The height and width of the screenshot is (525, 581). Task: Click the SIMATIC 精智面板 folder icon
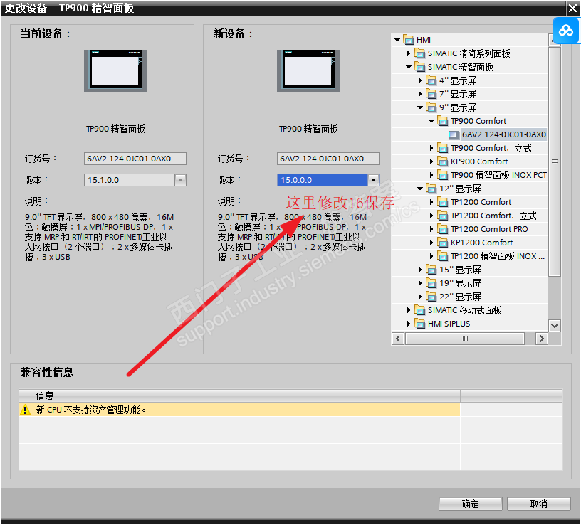[420, 67]
